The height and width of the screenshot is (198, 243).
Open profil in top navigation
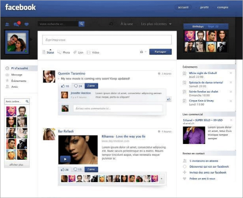[204, 7]
